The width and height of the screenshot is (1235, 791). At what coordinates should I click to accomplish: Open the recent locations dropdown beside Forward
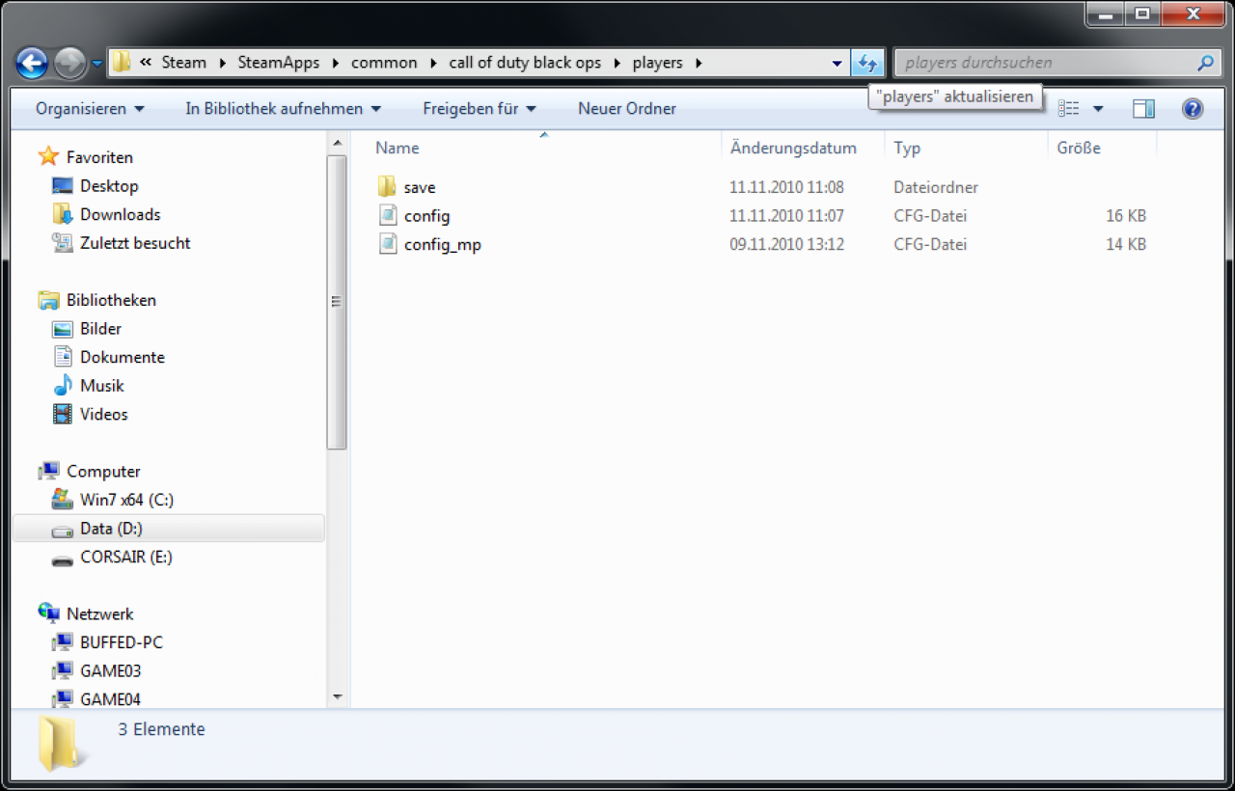(x=96, y=65)
